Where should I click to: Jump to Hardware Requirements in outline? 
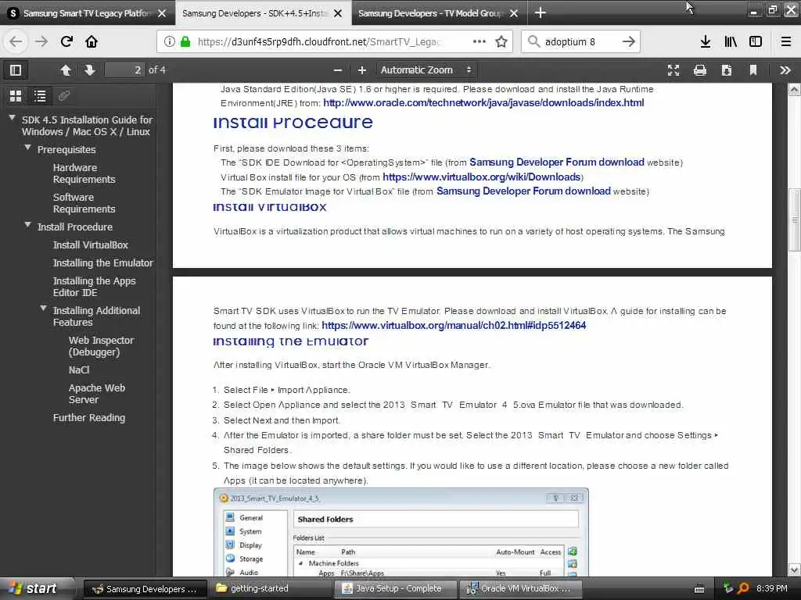click(x=84, y=173)
